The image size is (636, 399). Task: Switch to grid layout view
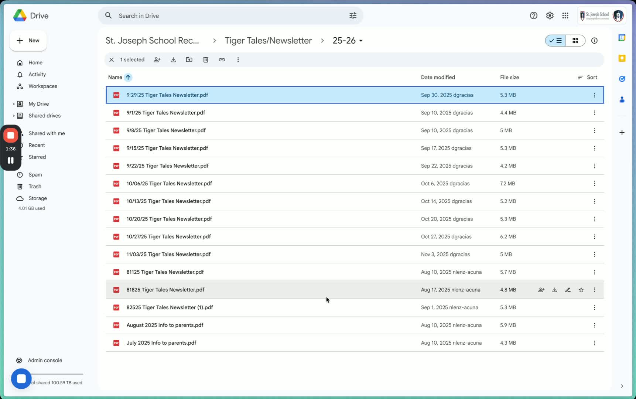pos(575,41)
